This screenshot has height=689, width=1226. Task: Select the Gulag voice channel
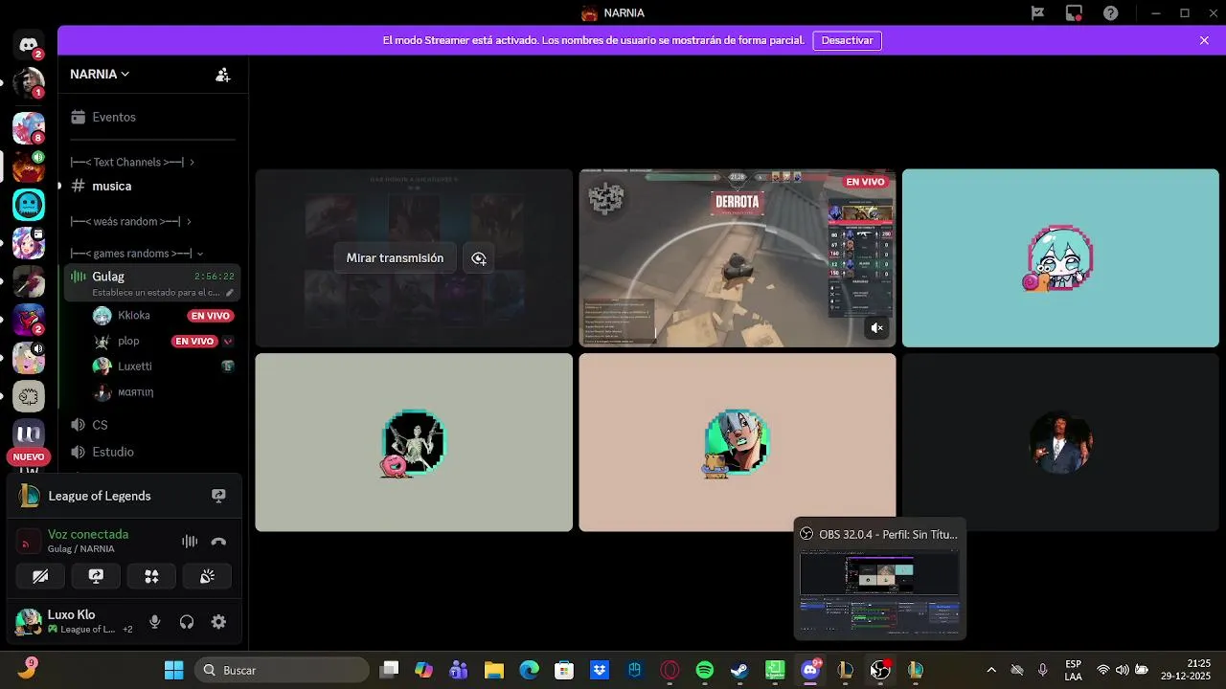point(152,283)
